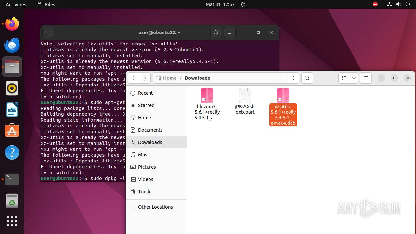Open Recent in the Files sidebar
The width and height of the screenshot is (416, 234).
(x=156, y=93)
